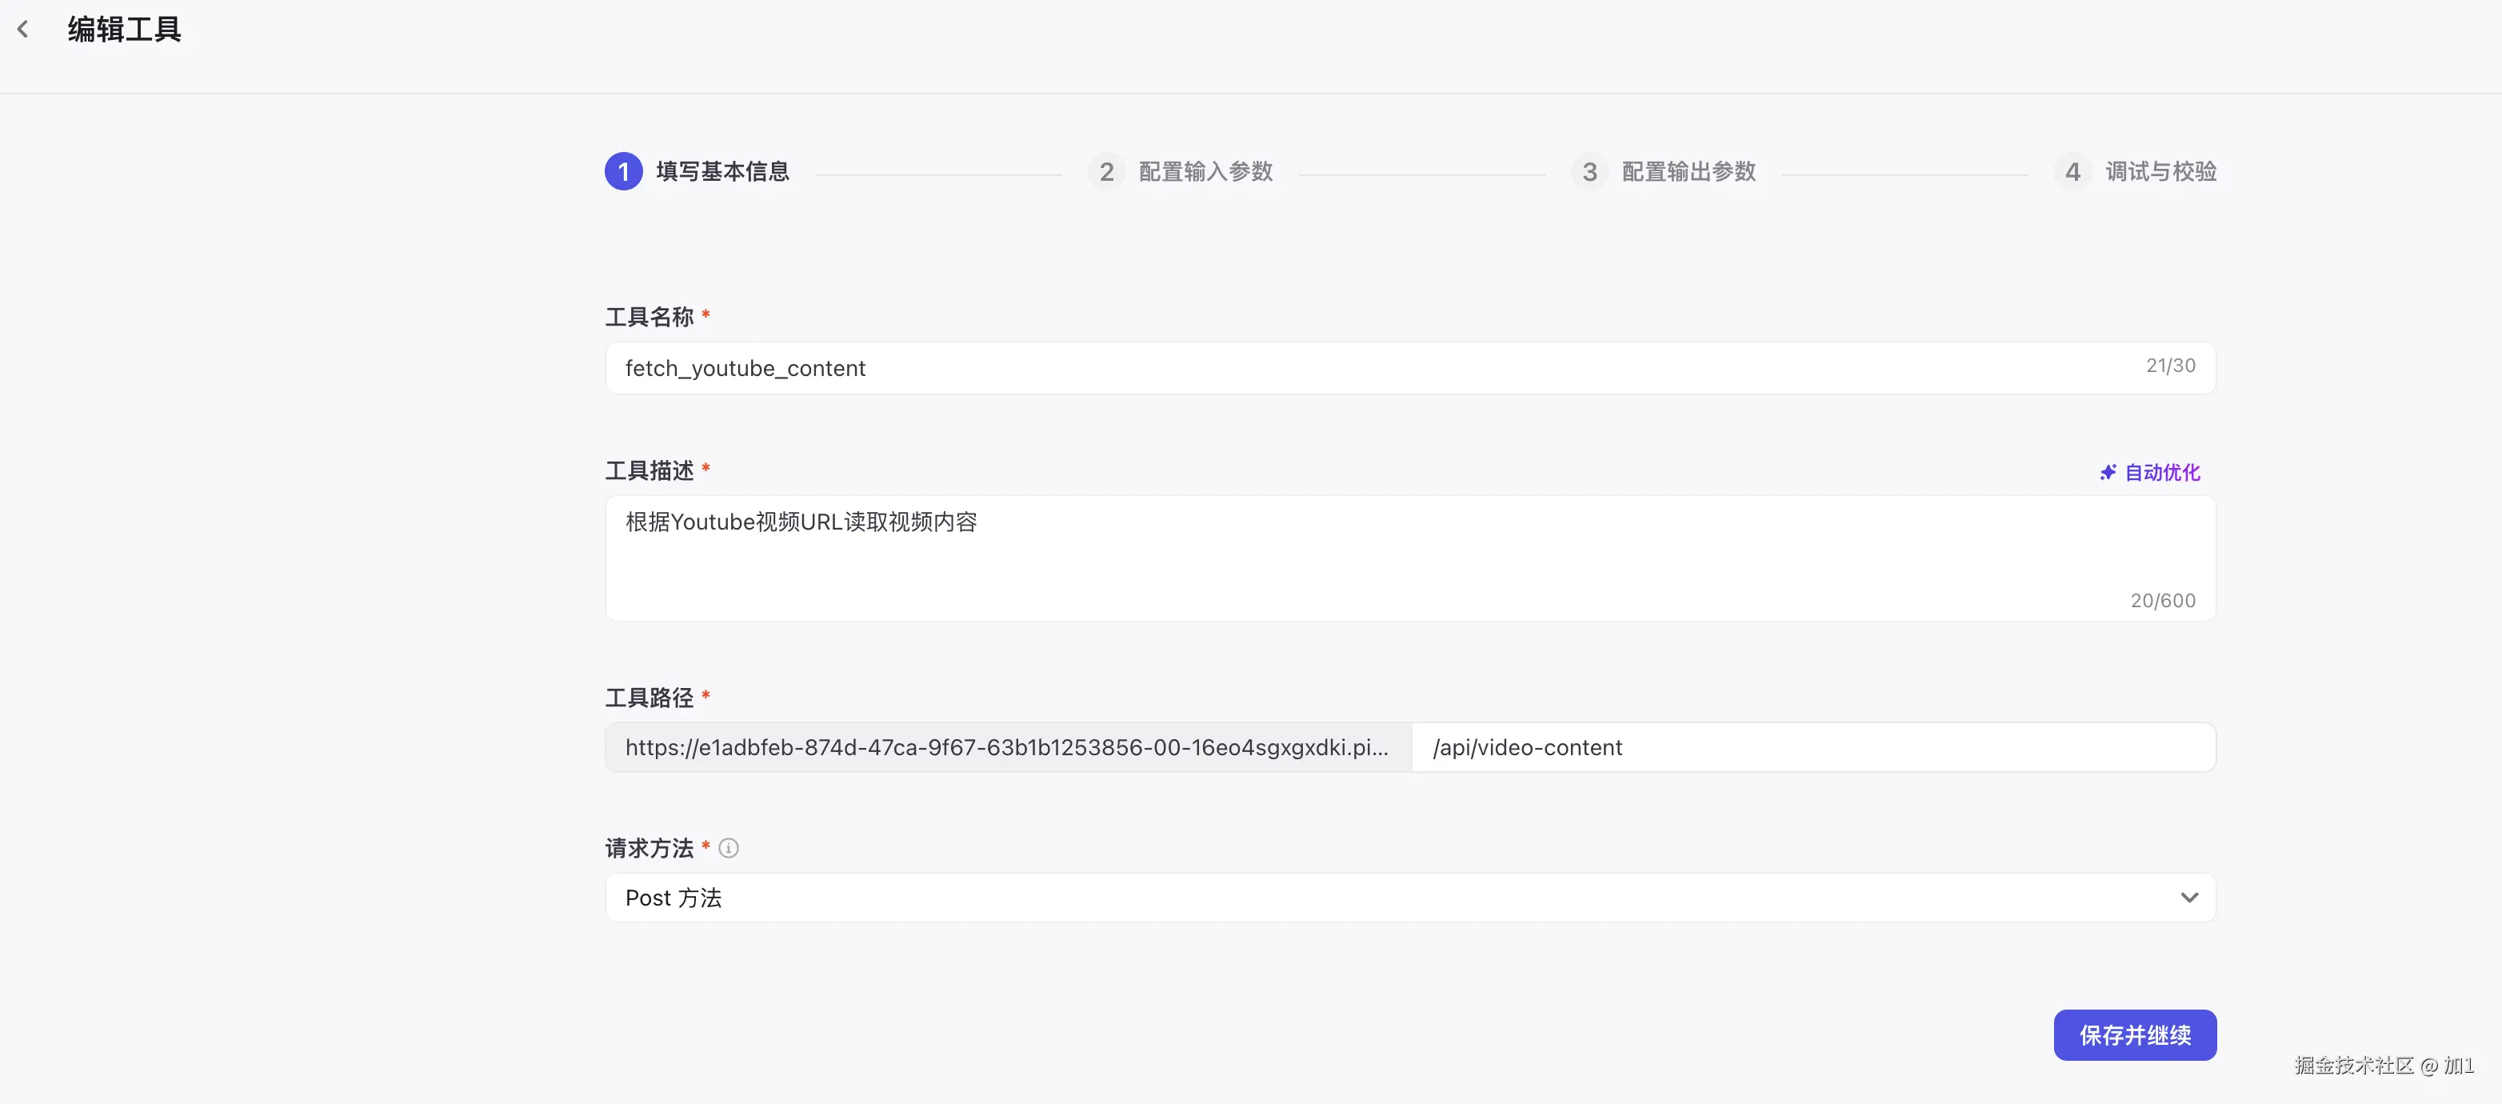Click the sparkle icon beside 自动优化

(x=2108, y=472)
